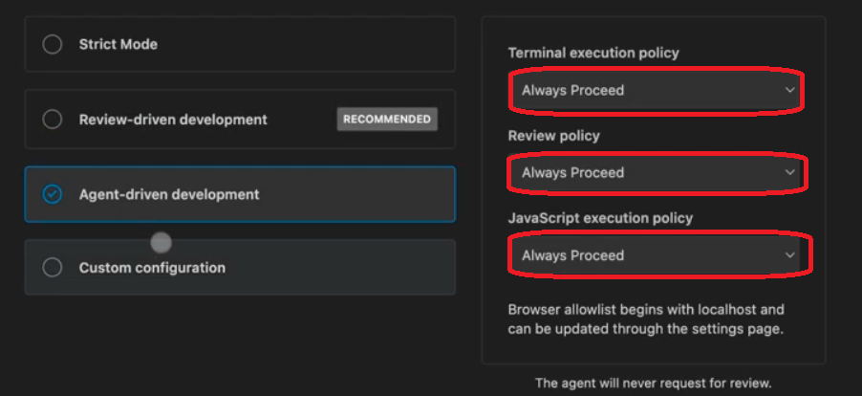This screenshot has width=862, height=396.
Task: Click the checked Agent-driven development radio icon
Action: 53,194
